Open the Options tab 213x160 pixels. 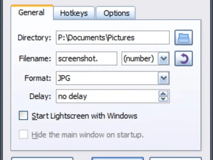116,13
